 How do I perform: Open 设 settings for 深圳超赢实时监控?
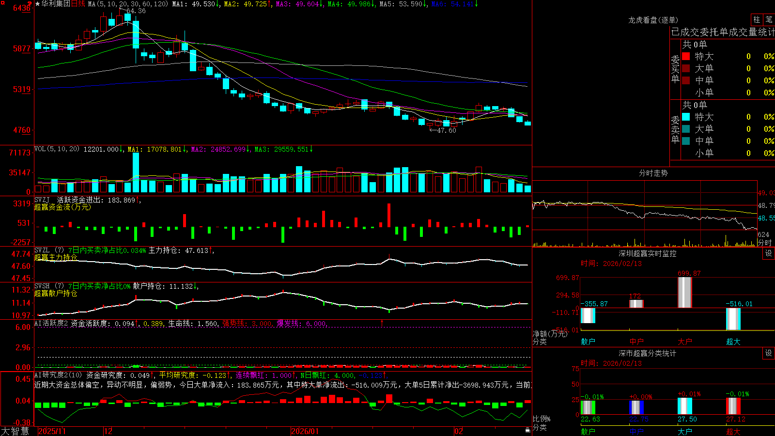[769, 253]
